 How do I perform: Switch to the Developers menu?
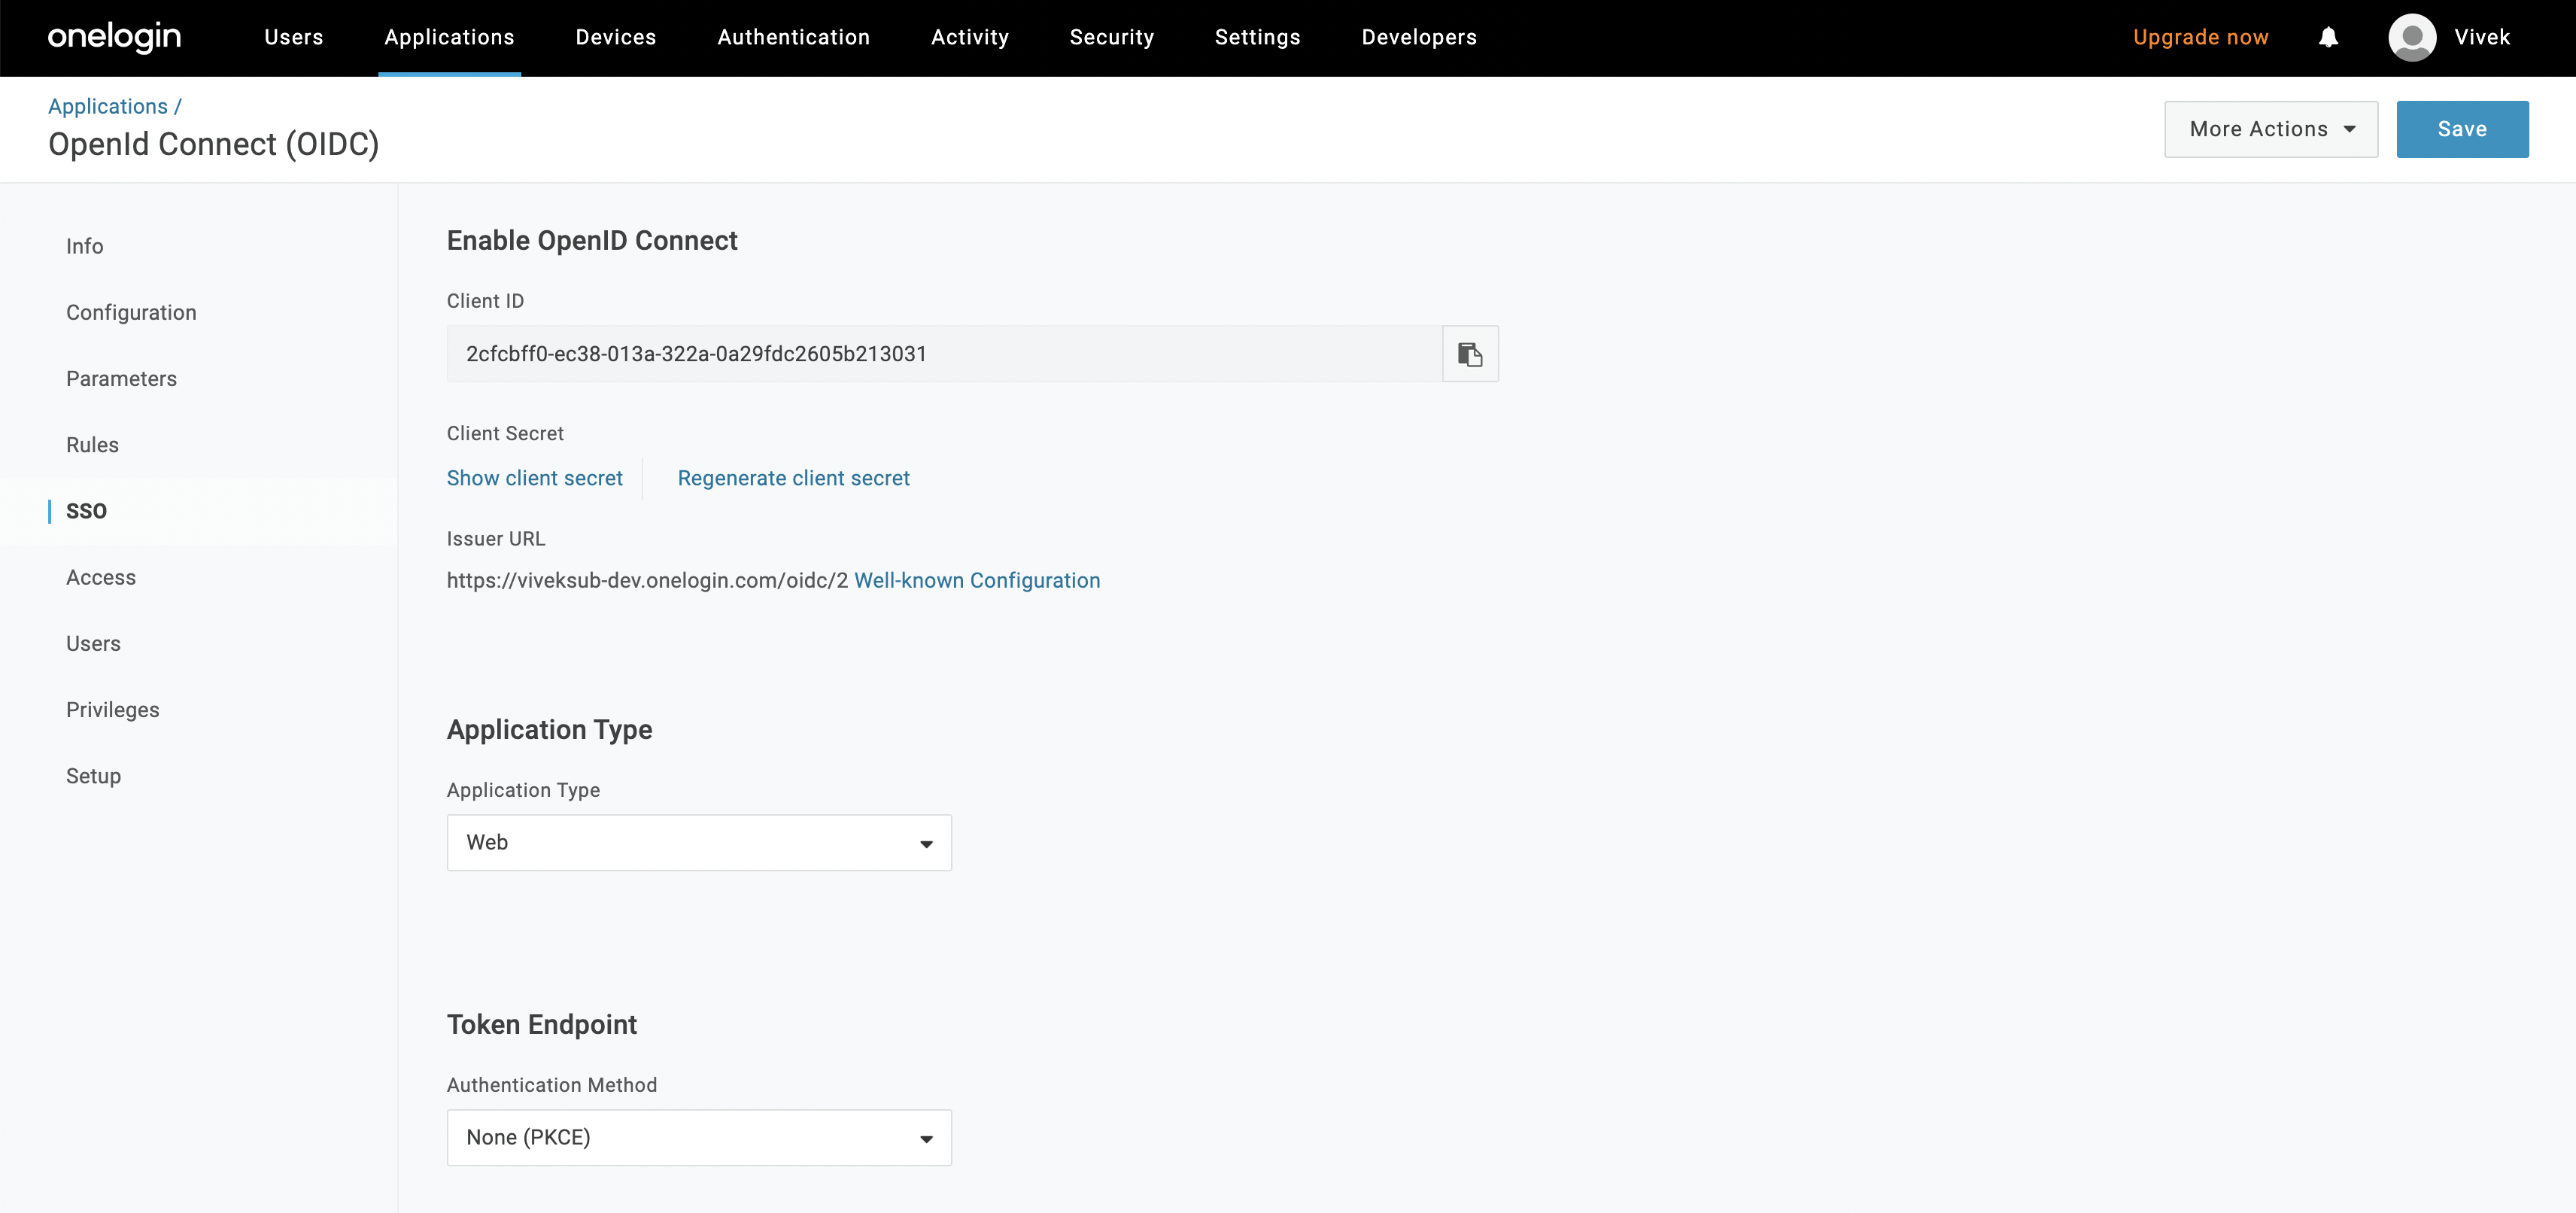pos(1418,37)
